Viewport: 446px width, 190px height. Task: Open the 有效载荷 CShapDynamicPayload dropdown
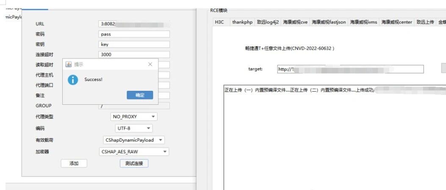(134, 140)
